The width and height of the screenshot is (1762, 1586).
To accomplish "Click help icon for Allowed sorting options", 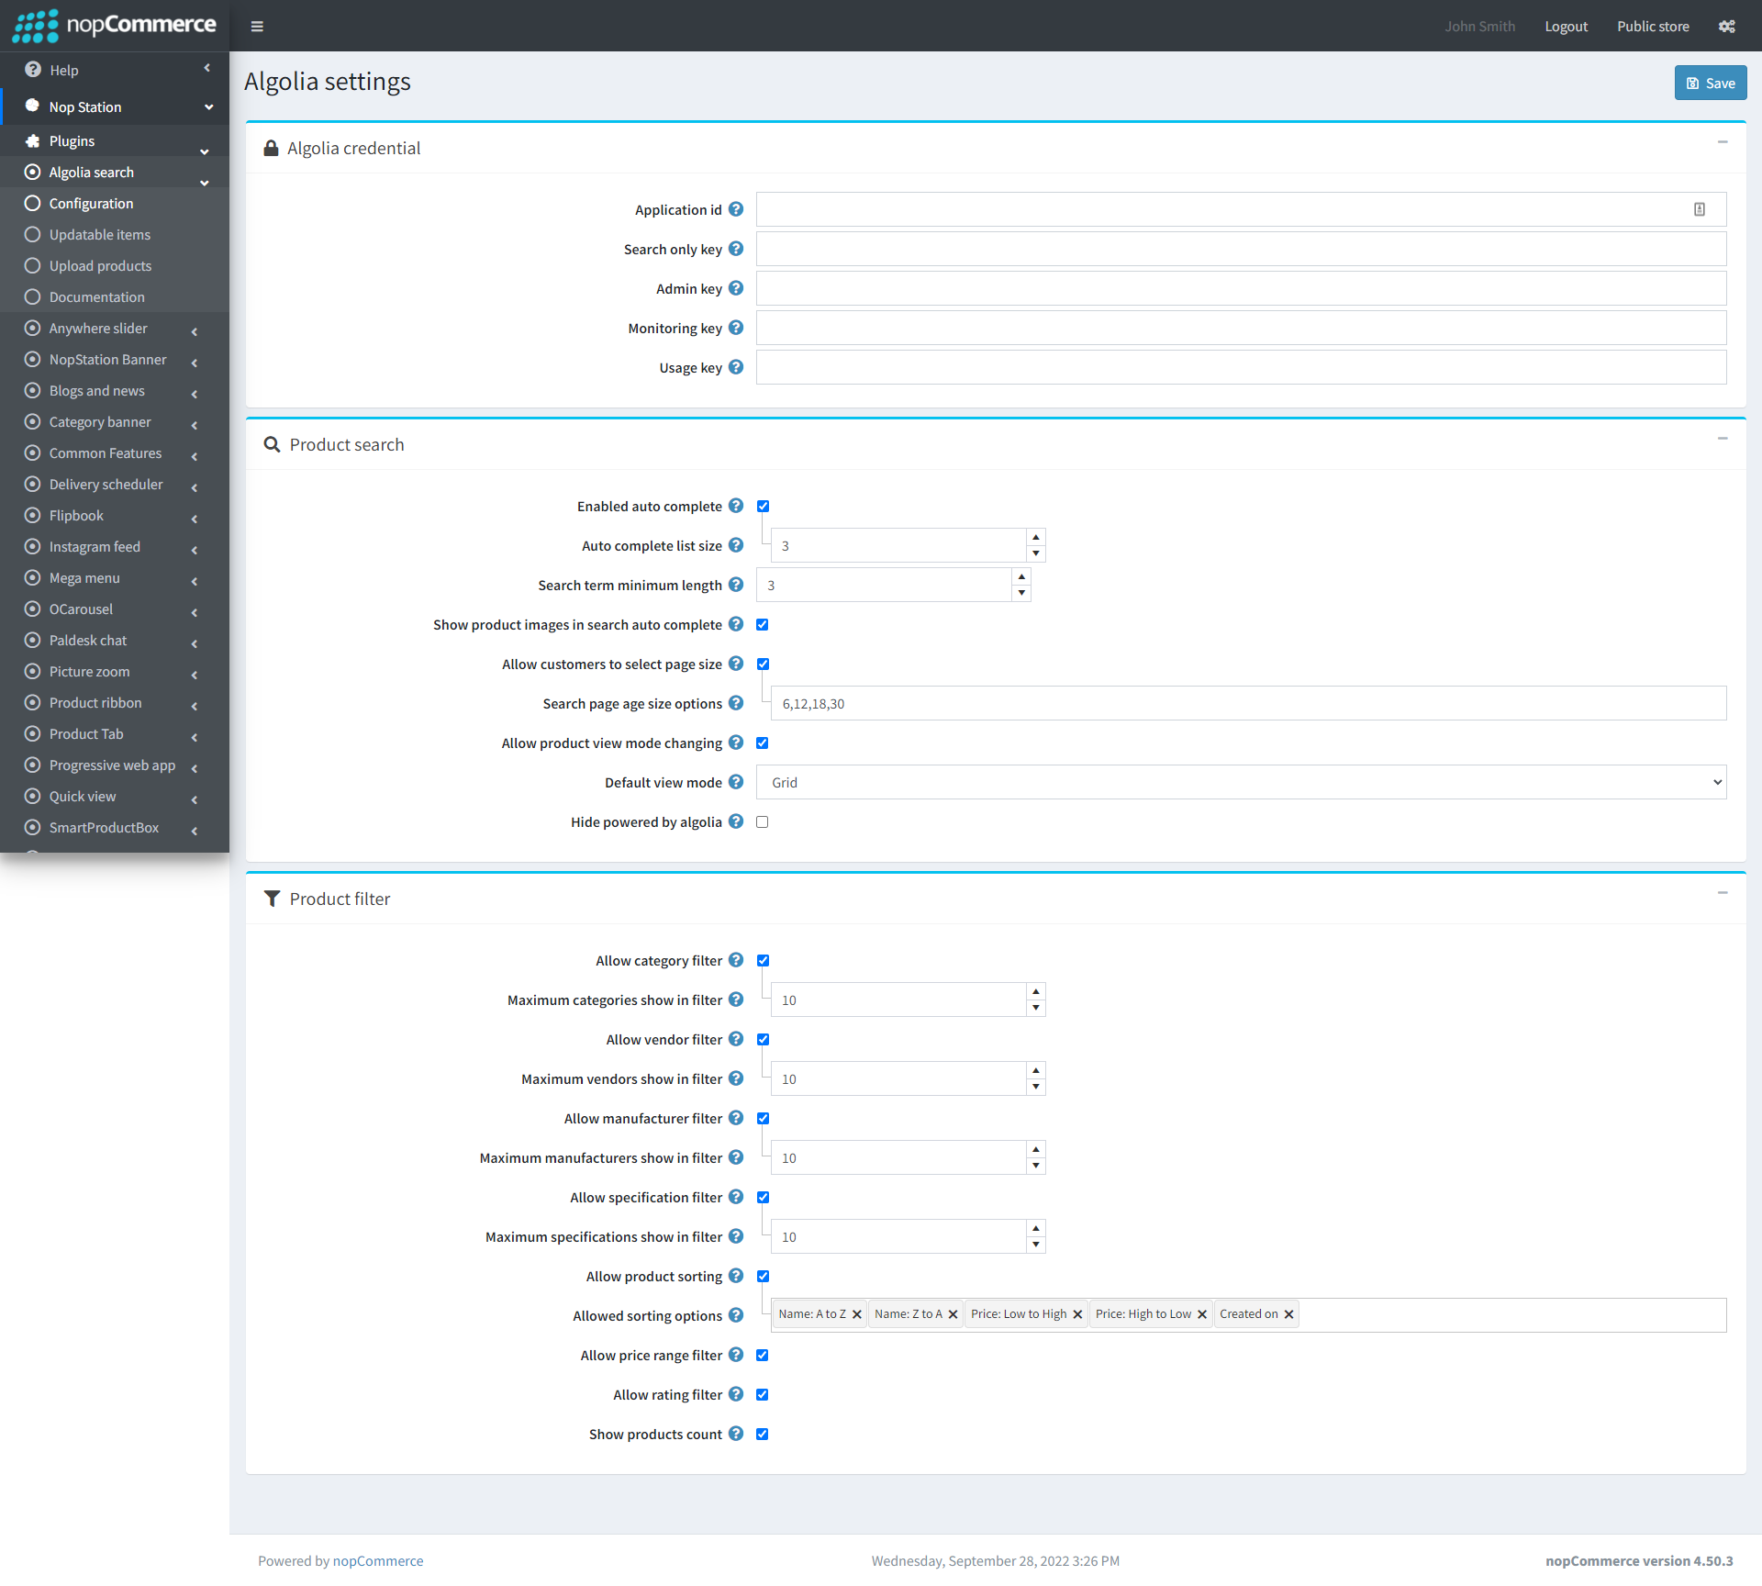I will tap(736, 1315).
